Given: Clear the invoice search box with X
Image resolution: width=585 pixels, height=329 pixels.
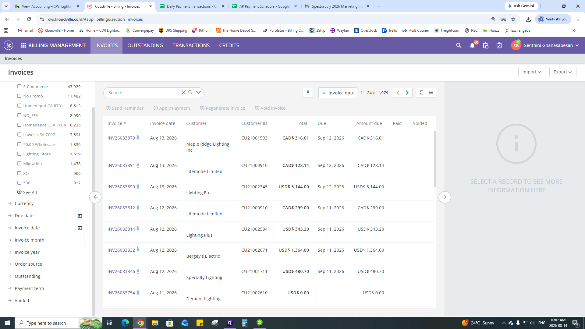Looking at the screenshot, I should [x=183, y=93].
